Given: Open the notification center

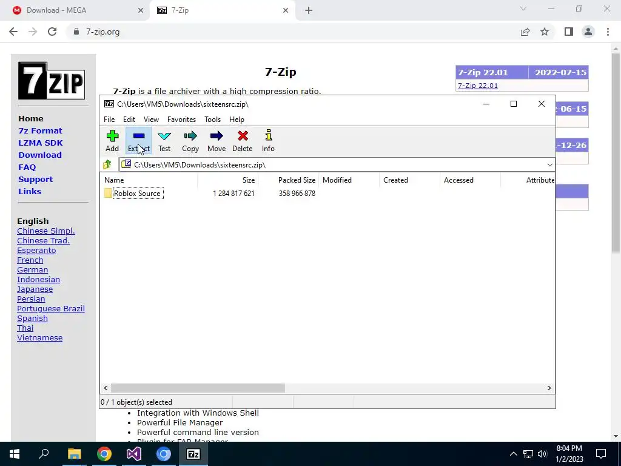Looking at the screenshot, I should coord(601,454).
